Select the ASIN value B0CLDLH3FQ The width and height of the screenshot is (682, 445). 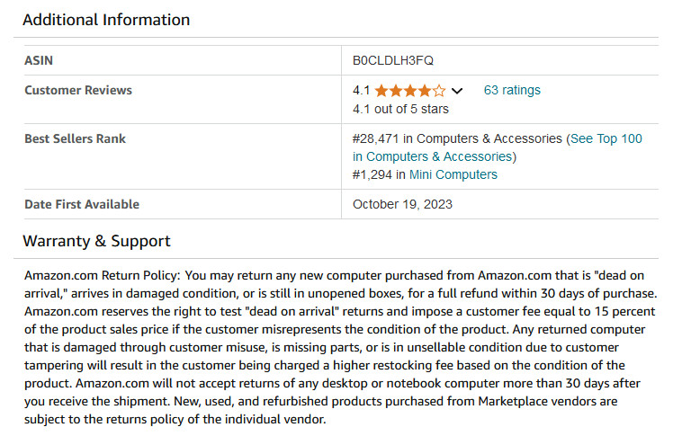coord(393,60)
